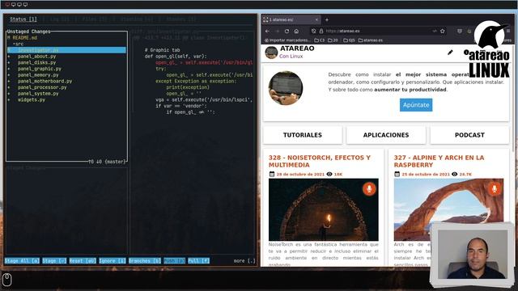
Task: Select panel_graphic.py in the file list
Action: pos(40,69)
